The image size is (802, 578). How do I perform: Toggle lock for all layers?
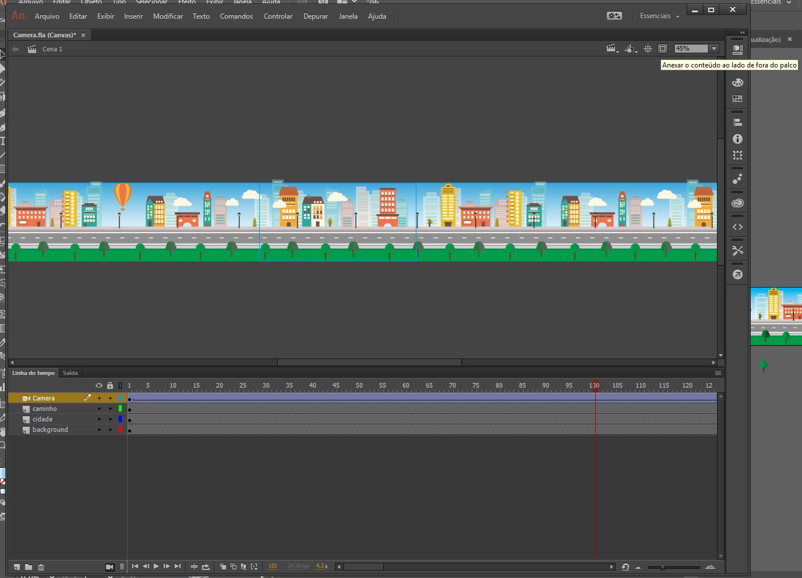(x=110, y=385)
